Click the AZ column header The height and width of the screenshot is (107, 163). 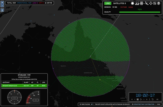pos(32,82)
